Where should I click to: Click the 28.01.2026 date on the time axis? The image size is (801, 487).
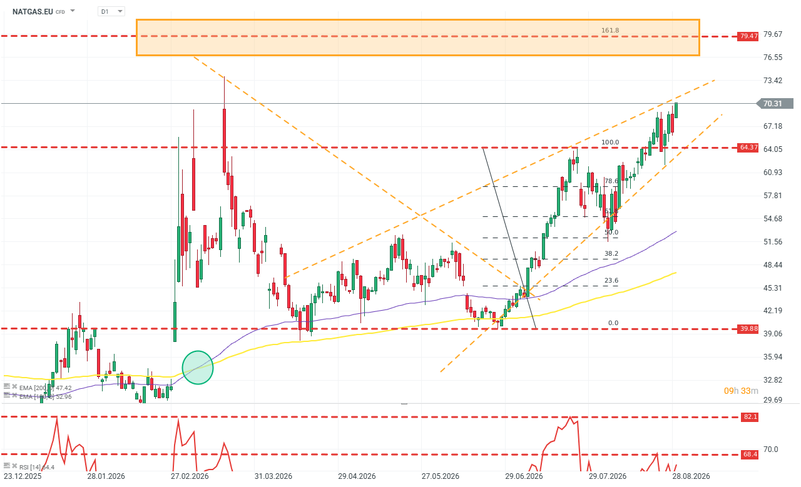pyautogui.click(x=106, y=476)
